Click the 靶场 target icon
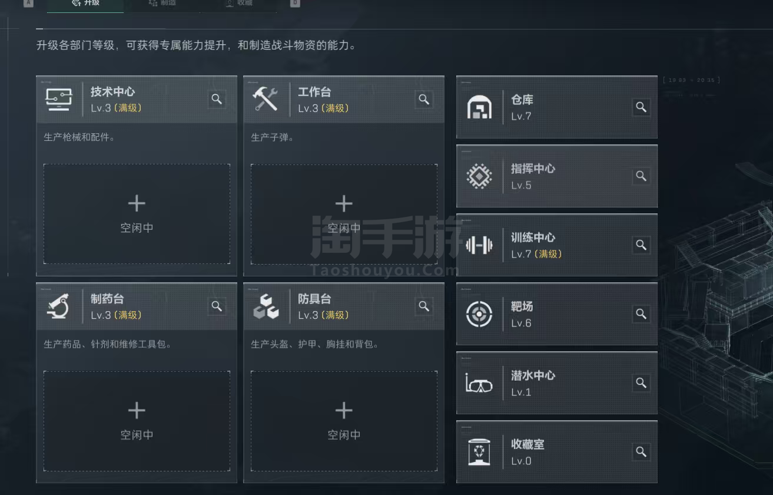This screenshot has height=495, width=773. [479, 314]
